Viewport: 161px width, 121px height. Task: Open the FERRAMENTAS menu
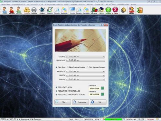click(123, 5)
